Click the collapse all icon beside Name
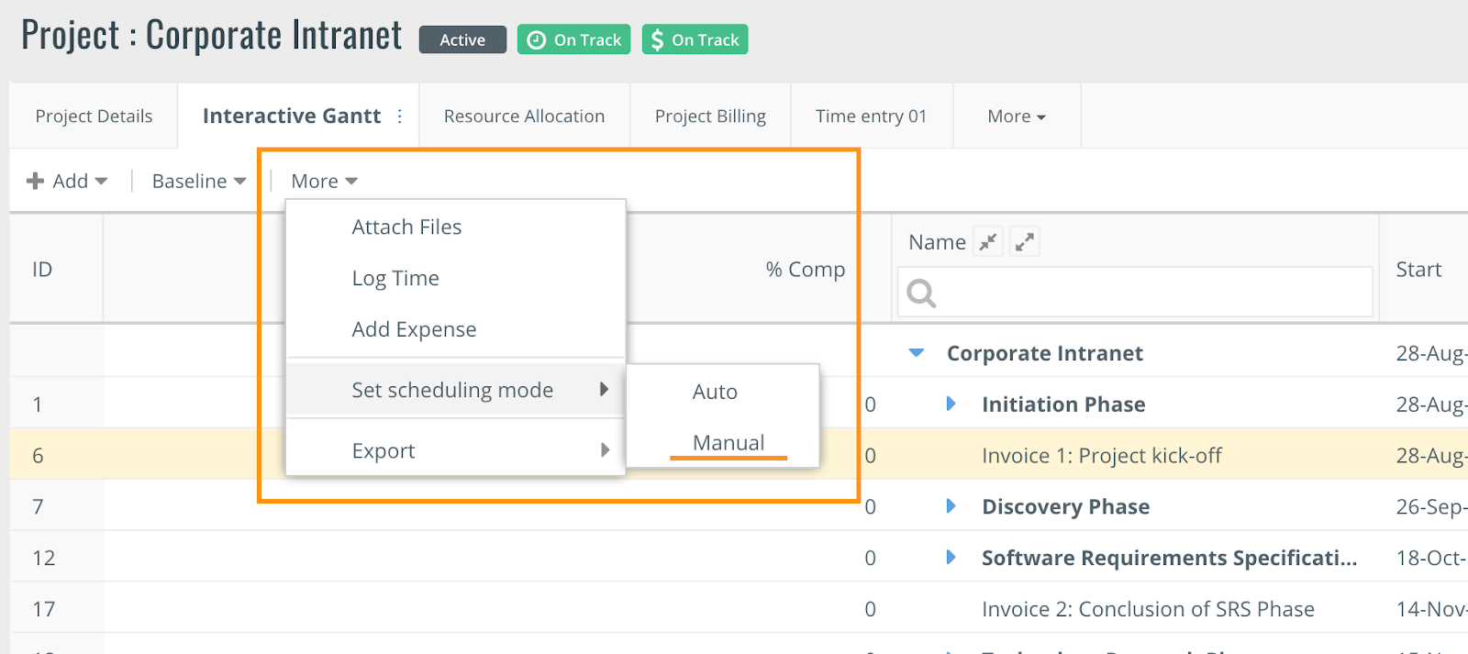This screenshot has height=654, width=1468. pos(988,242)
